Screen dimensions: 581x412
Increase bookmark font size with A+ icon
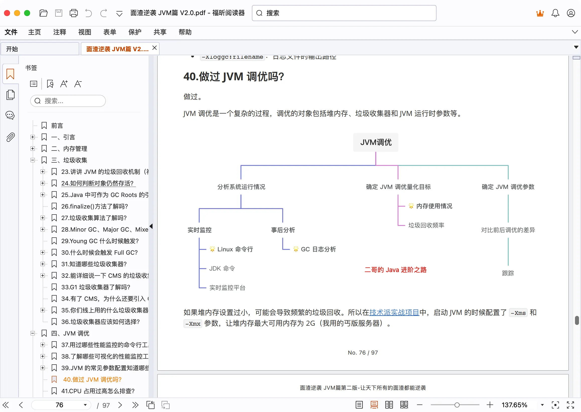[64, 84]
